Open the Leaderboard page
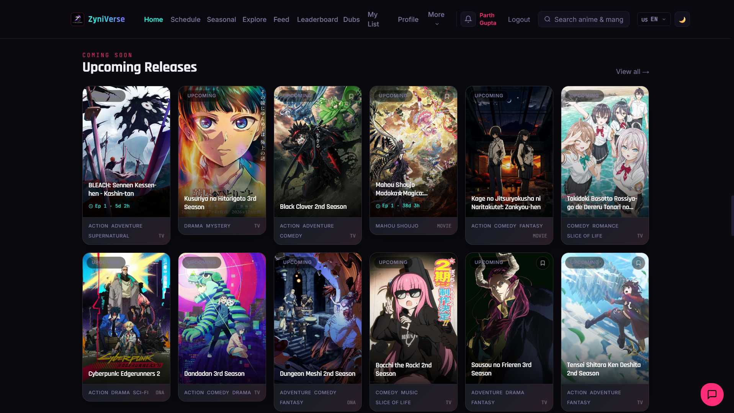 317,20
